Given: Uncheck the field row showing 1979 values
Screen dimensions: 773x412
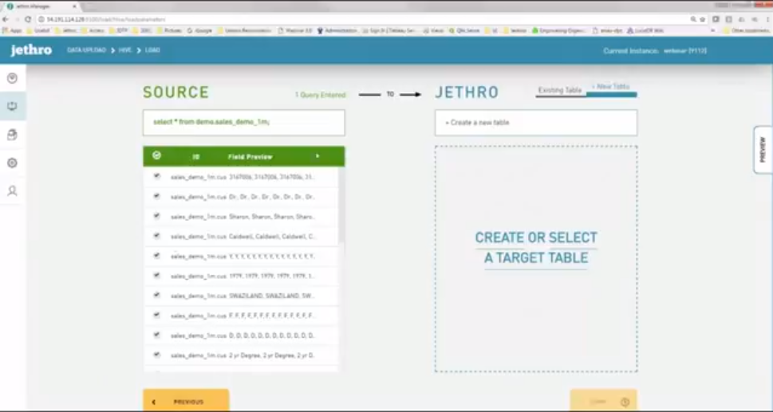Looking at the screenshot, I should [x=157, y=275].
